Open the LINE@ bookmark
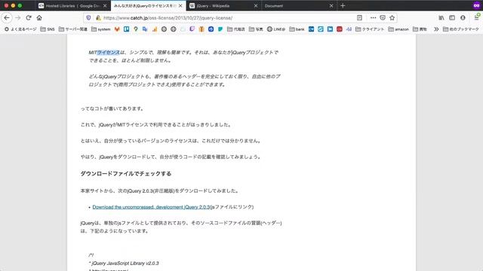Screen dimensions: 483x271 pyautogui.click(x=276, y=29)
